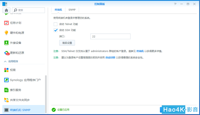This screenshot has width=200, height=115.
Task: Click the 设置已应用 status text
Action: click(63, 110)
